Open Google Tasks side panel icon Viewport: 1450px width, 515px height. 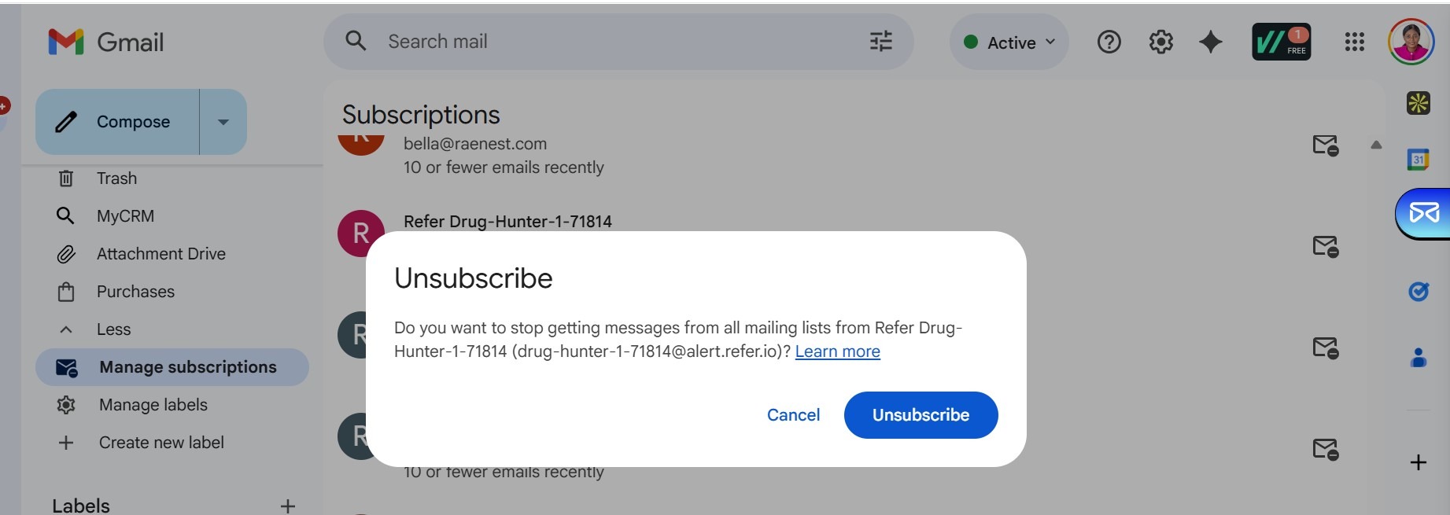point(1418,292)
